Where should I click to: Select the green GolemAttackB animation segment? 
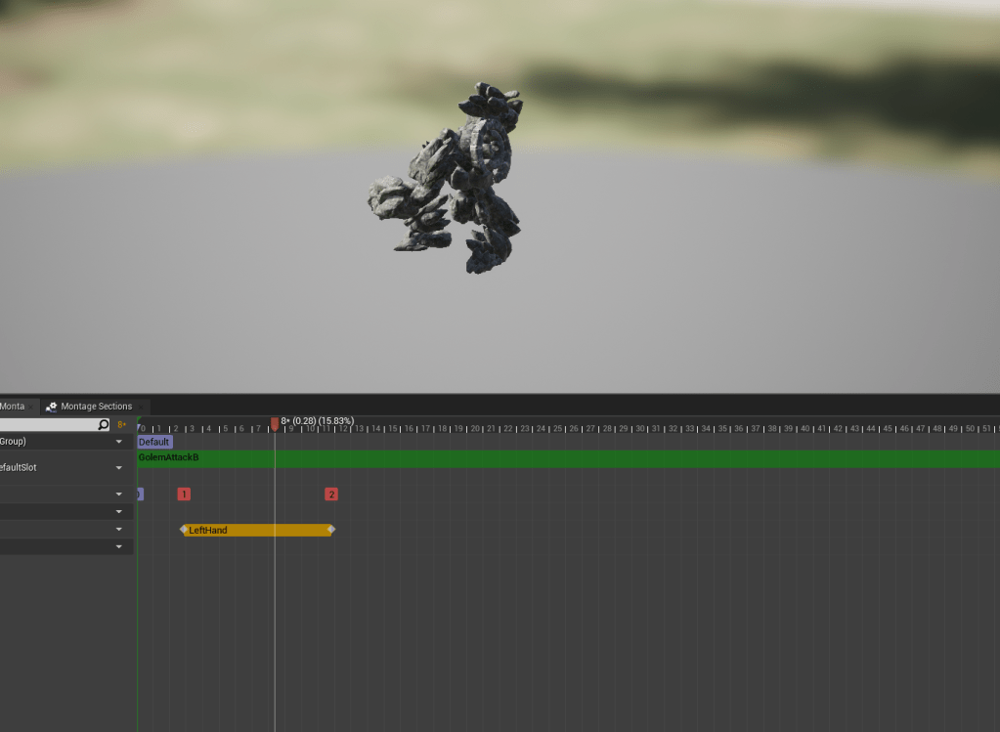[567, 458]
